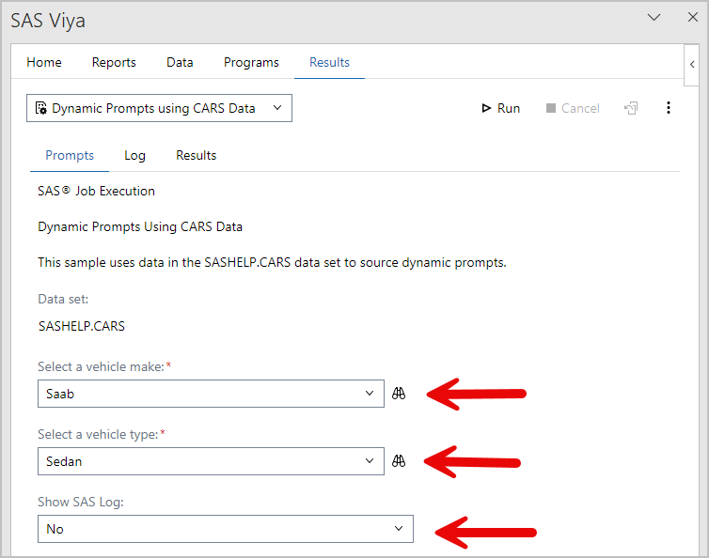Viewport: 709px width, 558px height.
Task: Switch to the Log sub-tab
Action: click(x=134, y=155)
